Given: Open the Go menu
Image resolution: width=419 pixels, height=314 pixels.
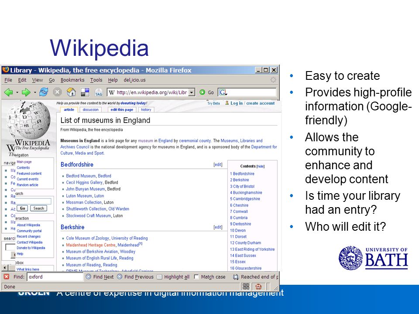Looking at the screenshot, I should (52, 80).
